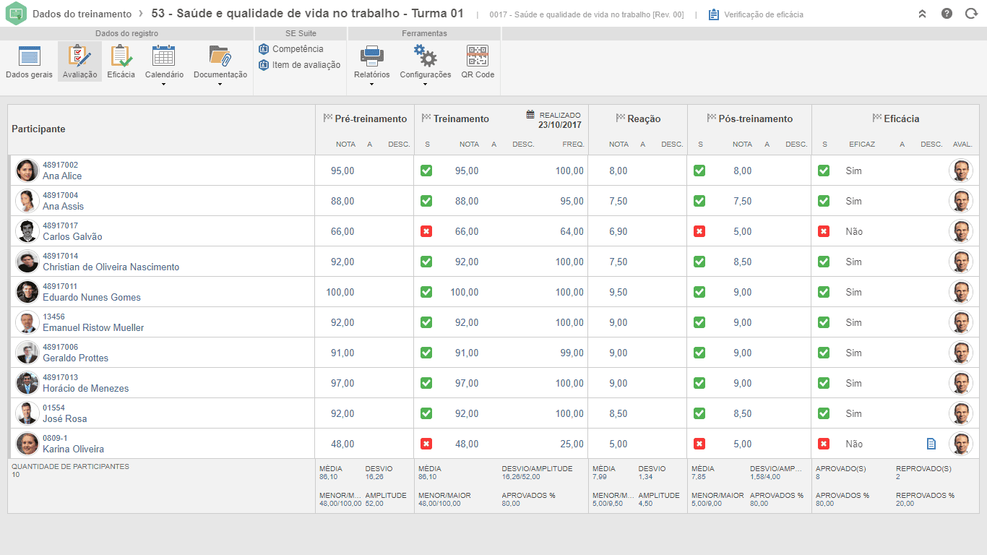Image resolution: width=987 pixels, height=555 pixels.
Task: Click the calendar icon next to REALIZADO
Action: tap(530, 114)
